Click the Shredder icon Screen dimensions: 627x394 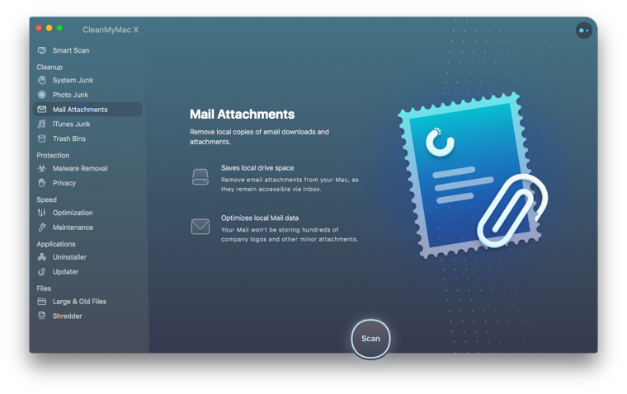41,316
